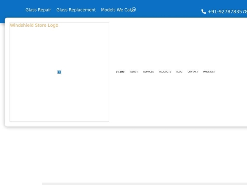247x185 pixels.
Task: Call the +91 phone number
Action: point(227,12)
